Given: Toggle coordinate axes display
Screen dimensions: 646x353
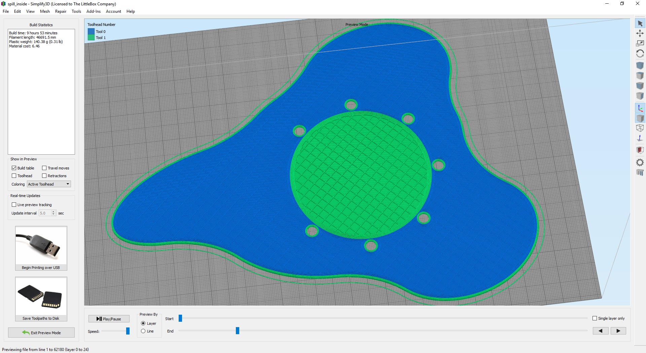Looking at the screenshot, I should 640,108.
